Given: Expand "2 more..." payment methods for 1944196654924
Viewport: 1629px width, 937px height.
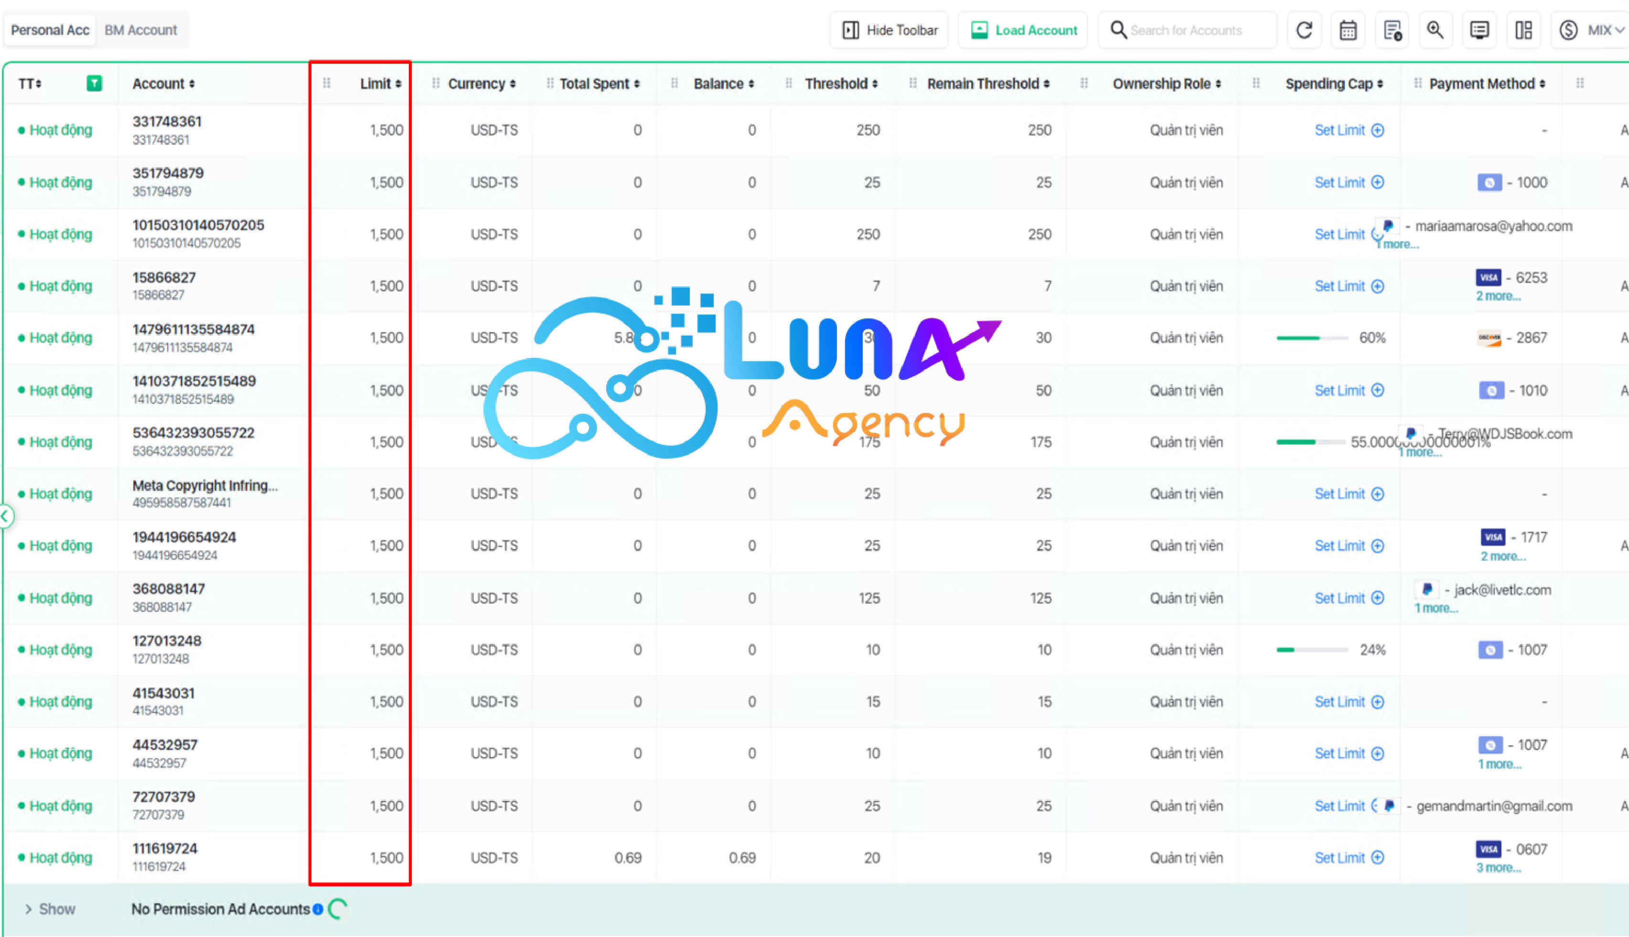Looking at the screenshot, I should 1503,556.
